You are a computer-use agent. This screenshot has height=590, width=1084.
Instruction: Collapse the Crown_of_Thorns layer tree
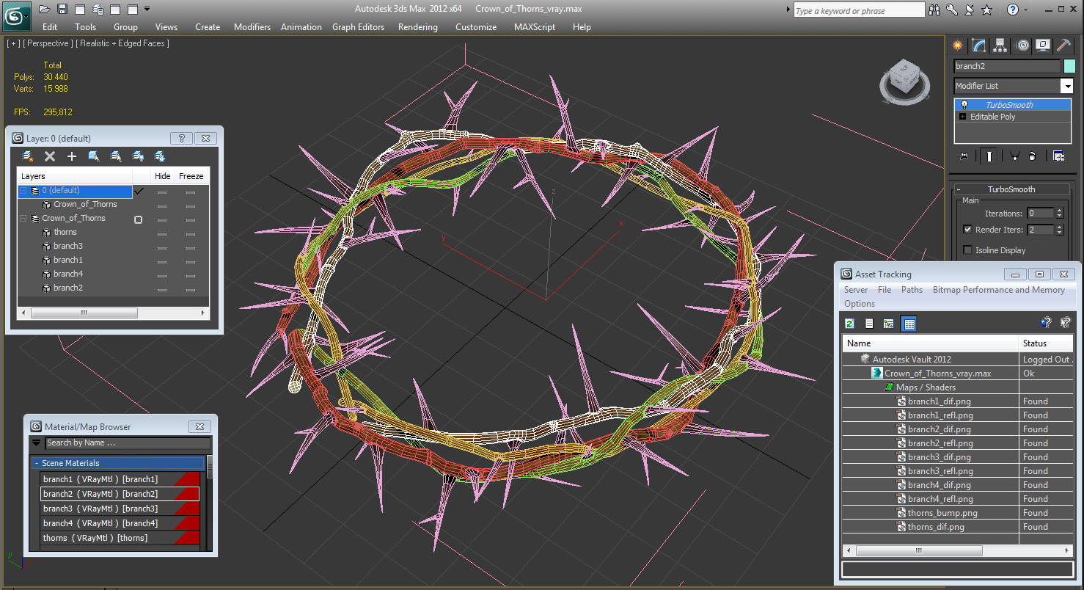pyautogui.click(x=23, y=219)
